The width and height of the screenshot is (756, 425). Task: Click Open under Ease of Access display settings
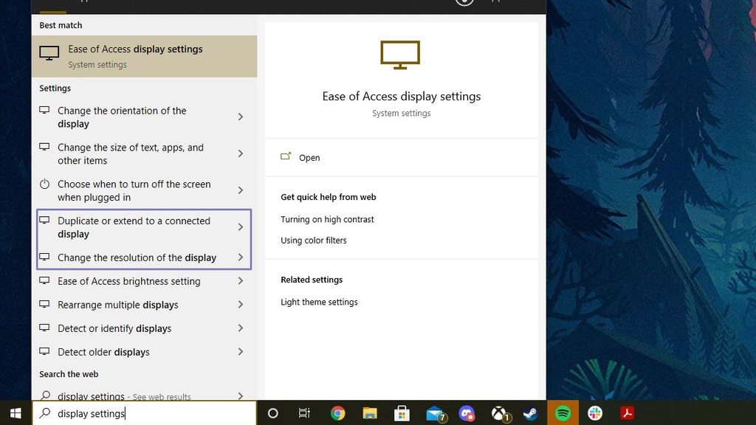(x=309, y=158)
